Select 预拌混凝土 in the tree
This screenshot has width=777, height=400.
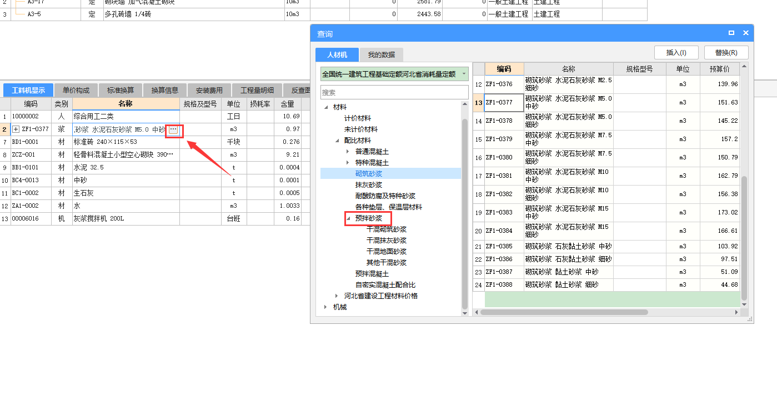click(x=372, y=274)
